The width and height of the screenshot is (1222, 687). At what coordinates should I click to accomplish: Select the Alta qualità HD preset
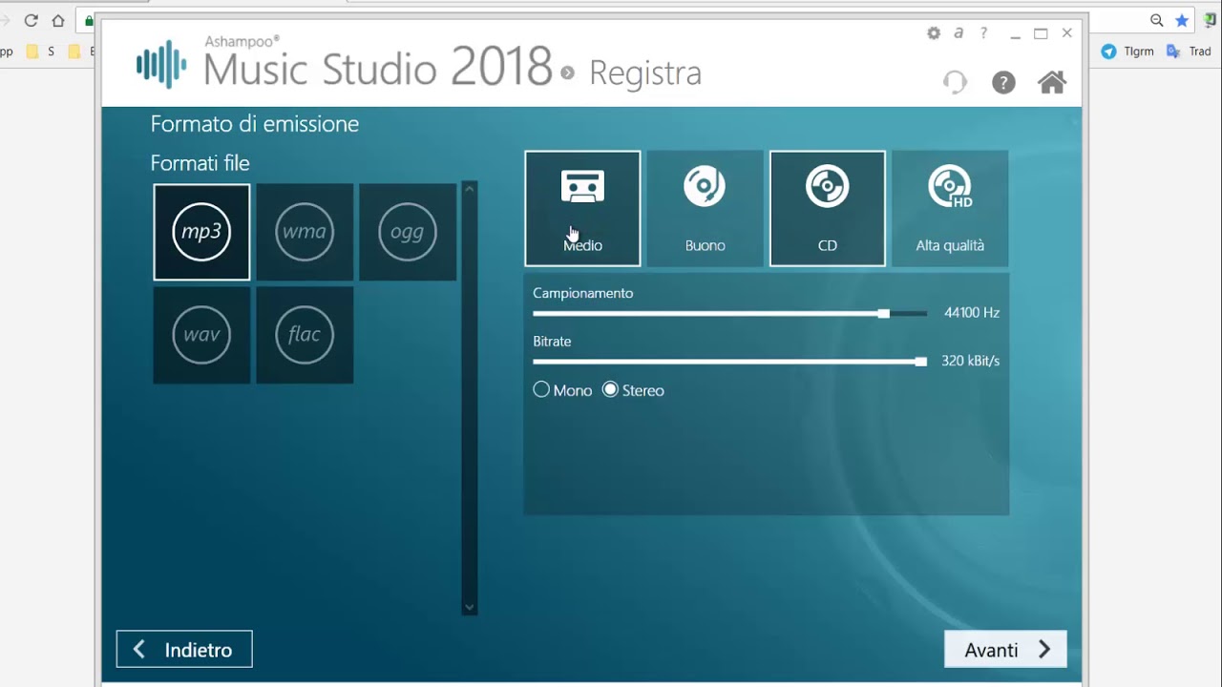950,208
